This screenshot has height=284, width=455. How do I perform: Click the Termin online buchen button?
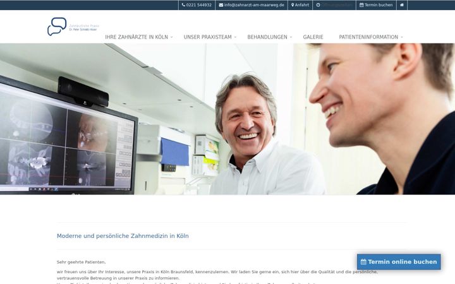399,262
